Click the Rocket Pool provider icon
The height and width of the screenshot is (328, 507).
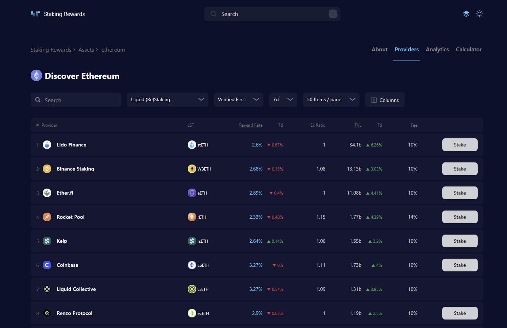[x=47, y=217]
